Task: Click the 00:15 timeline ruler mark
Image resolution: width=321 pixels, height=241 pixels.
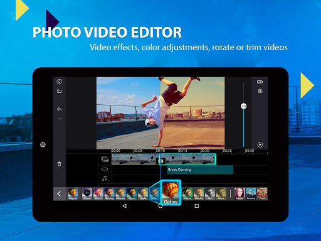Action: pos(182,151)
